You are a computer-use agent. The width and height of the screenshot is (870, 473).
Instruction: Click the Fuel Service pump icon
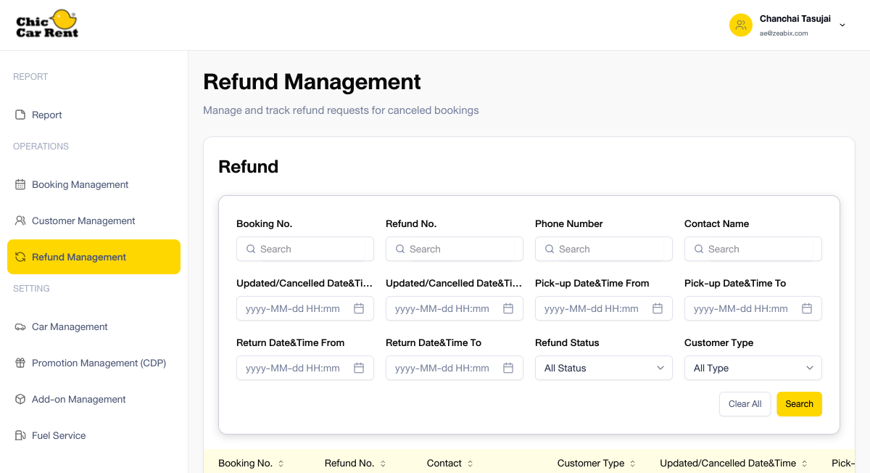pyautogui.click(x=20, y=435)
